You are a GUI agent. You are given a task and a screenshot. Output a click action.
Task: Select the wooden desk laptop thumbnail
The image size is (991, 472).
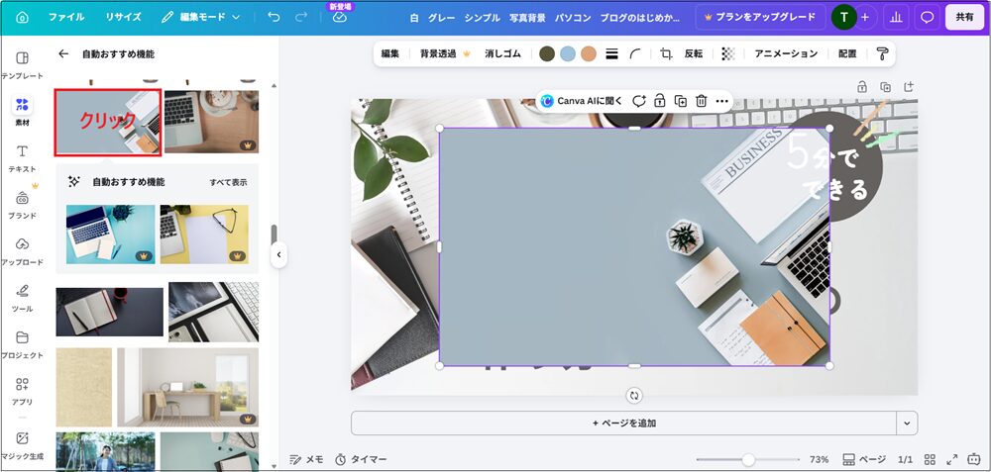click(211, 122)
